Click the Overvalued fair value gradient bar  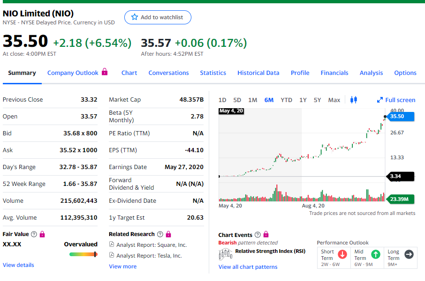tap(83, 254)
